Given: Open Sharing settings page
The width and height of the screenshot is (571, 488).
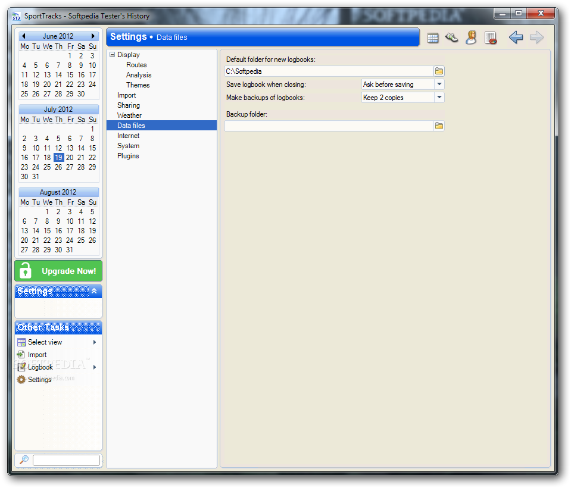Looking at the screenshot, I should point(129,105).
